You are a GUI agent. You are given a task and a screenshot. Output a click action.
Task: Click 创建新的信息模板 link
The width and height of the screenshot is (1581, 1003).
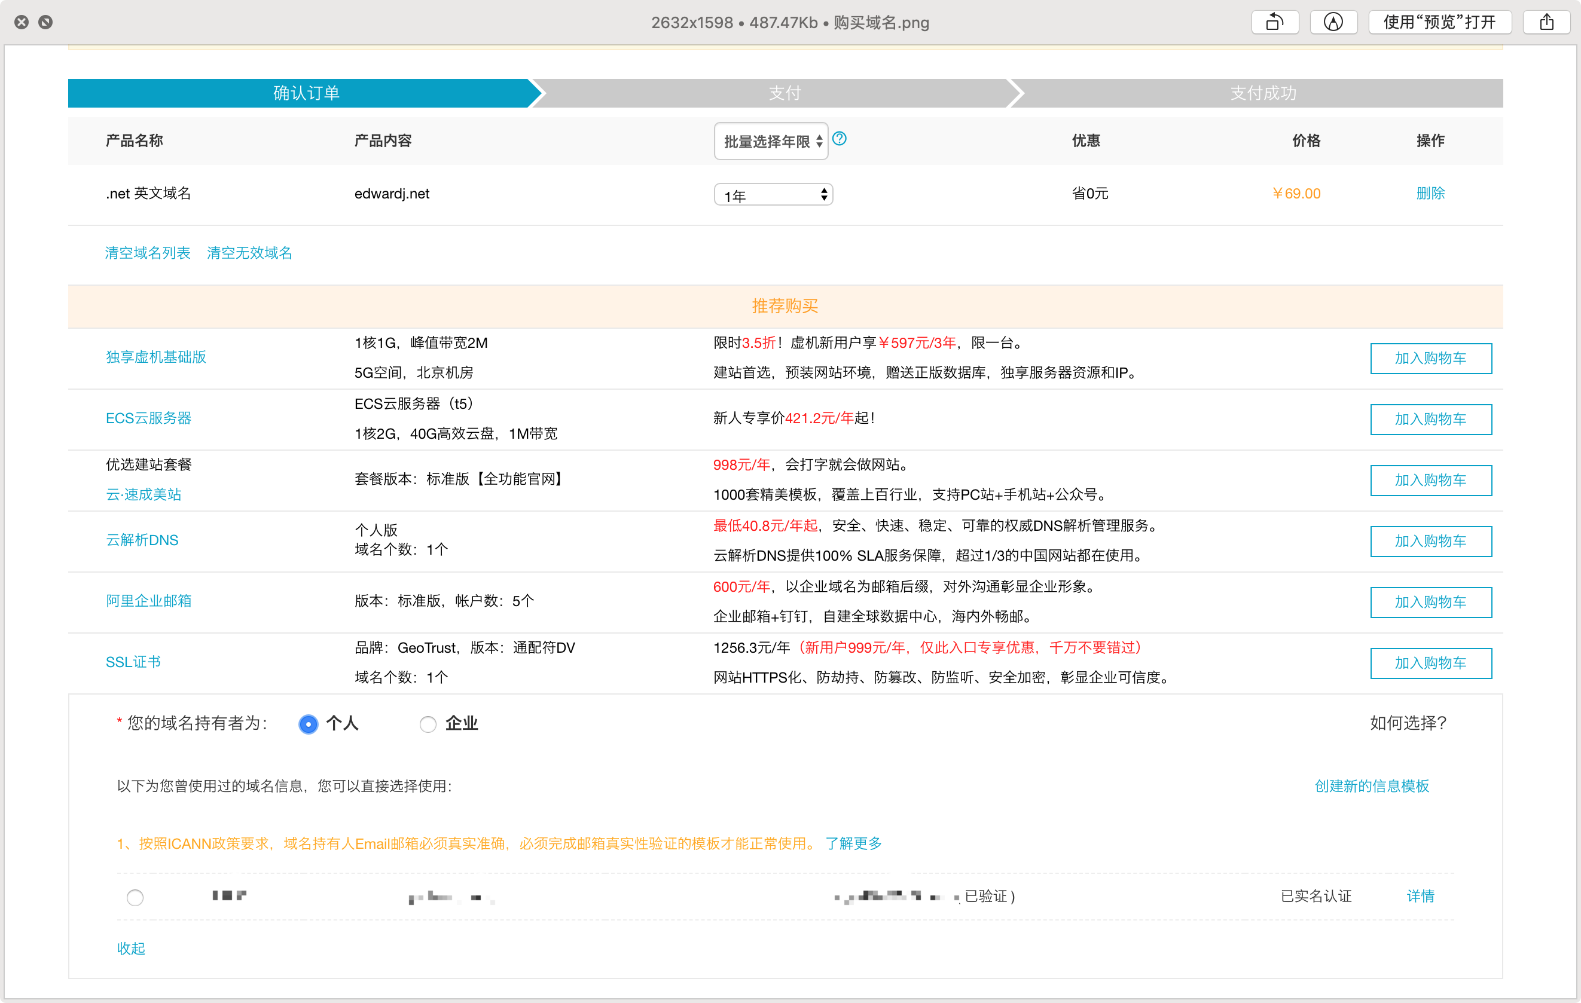coord(1372,787)
